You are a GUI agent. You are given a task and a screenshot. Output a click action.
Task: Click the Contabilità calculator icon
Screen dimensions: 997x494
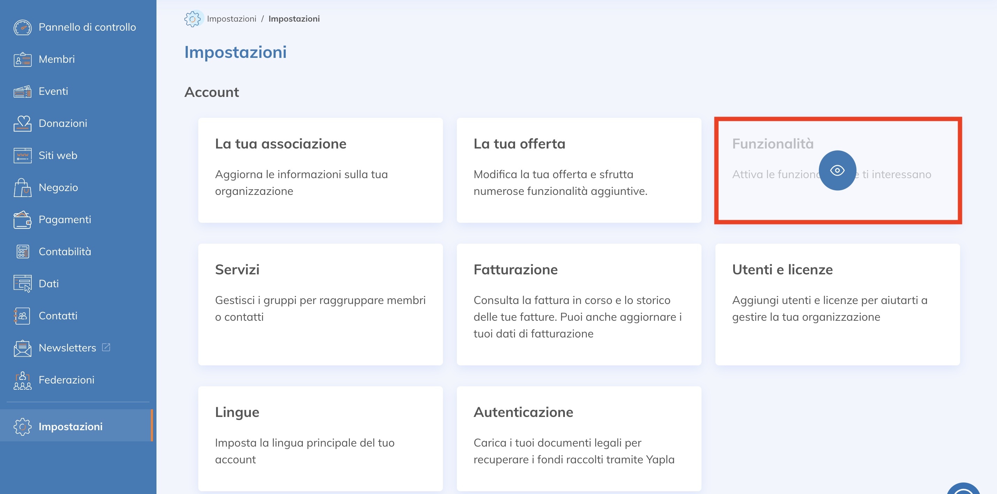coord(22,252)
